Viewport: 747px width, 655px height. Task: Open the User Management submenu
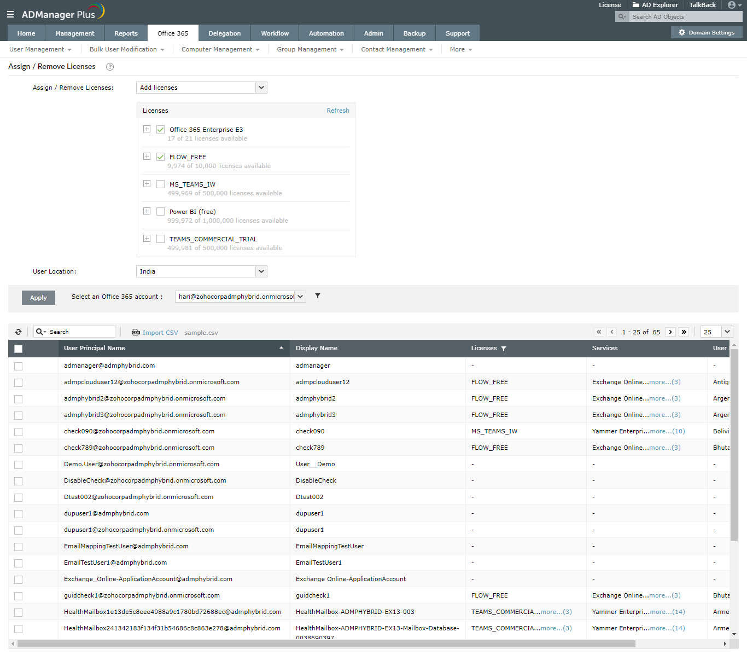(x=40, y=49)
